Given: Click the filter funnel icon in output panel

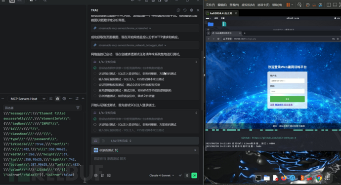Looking at the screenshot, I should coord(78,108).
